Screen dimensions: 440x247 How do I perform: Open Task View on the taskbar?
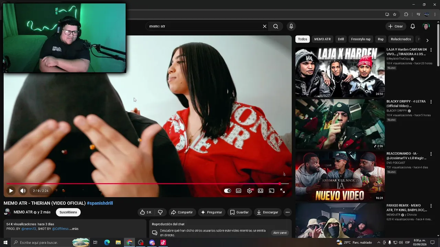(x=96, y=243)
